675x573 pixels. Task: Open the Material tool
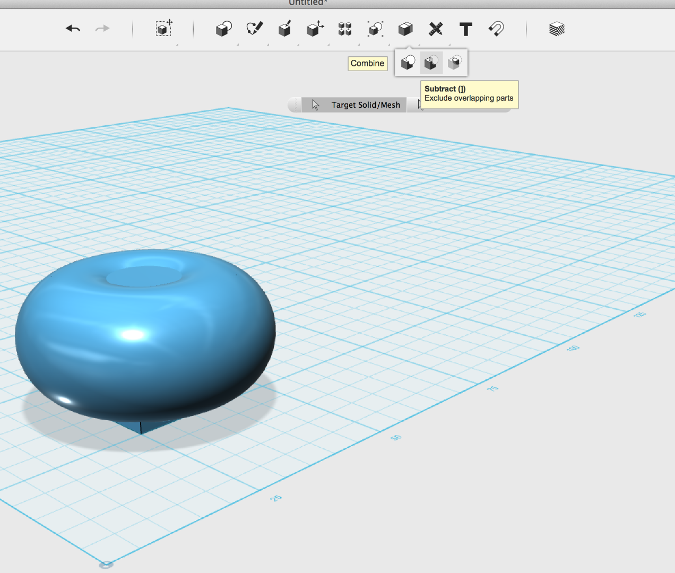557,29
